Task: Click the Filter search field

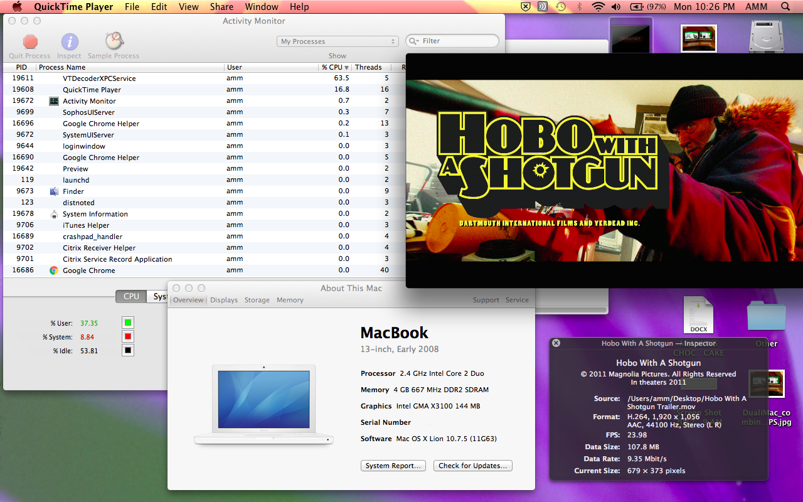Action: 452,41
